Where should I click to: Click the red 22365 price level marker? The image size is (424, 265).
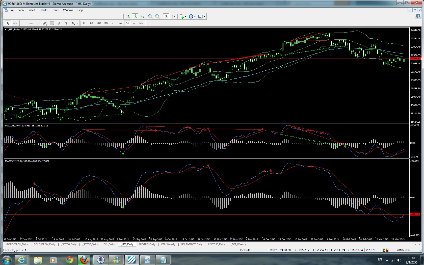[x=415, y=59]
